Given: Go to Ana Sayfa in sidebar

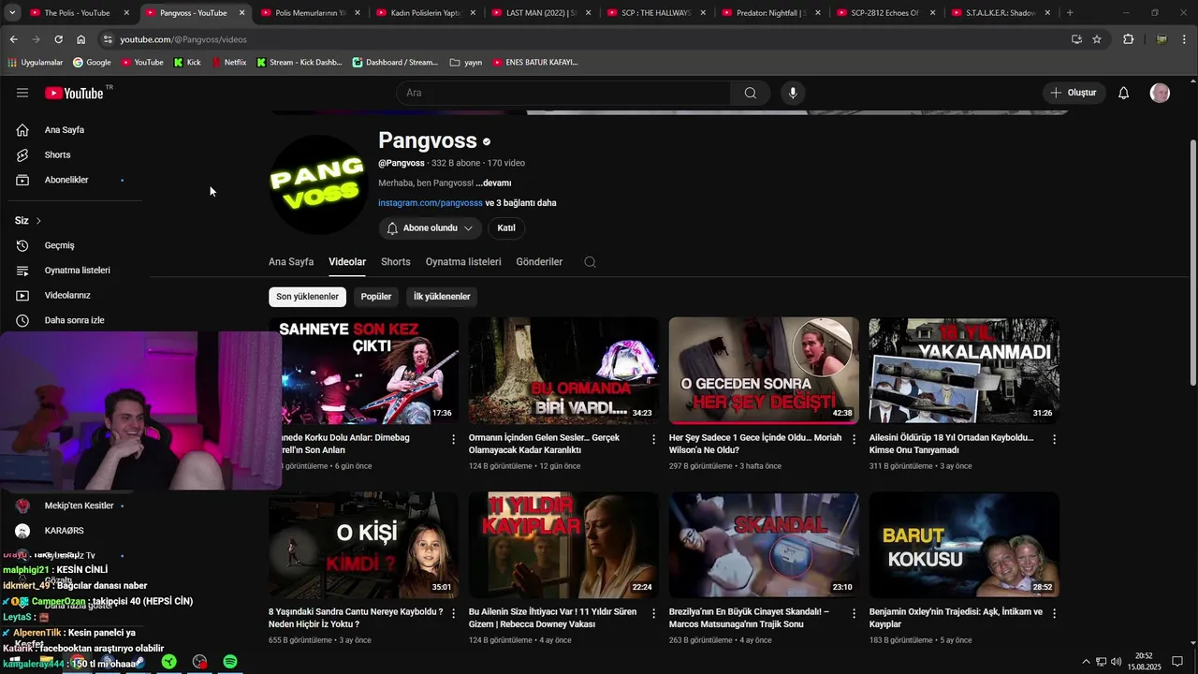Looking at the screenshot, I should (65, 130).
